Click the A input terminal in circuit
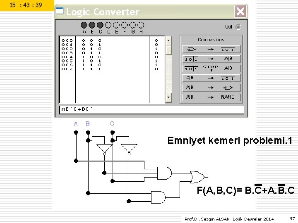 coord(76,132)
